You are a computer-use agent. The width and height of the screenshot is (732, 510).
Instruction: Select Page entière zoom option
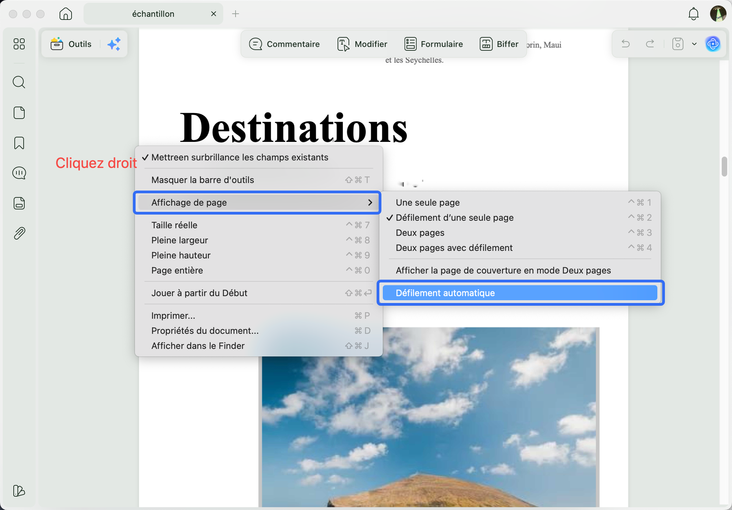tap(259, 270)
